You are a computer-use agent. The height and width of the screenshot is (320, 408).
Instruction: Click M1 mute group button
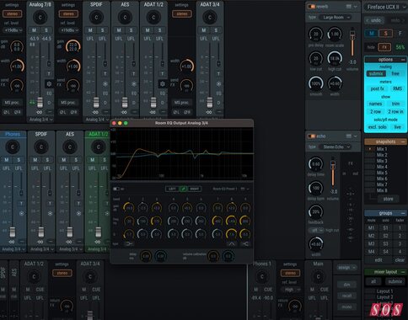(371, 227)
